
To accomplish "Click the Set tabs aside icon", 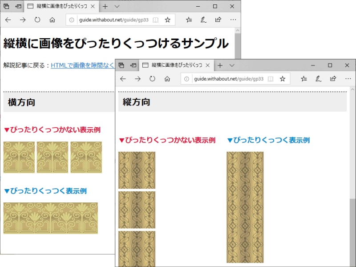I will 121,65.
